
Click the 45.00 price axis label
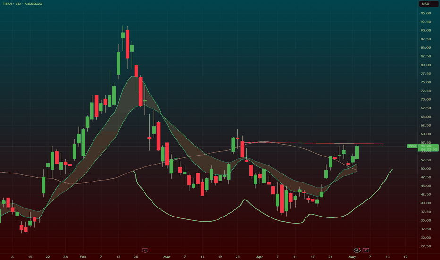(425, 186)
